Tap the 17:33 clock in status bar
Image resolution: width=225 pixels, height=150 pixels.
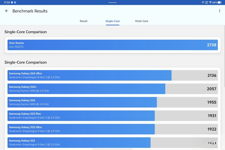pos(7,2)
